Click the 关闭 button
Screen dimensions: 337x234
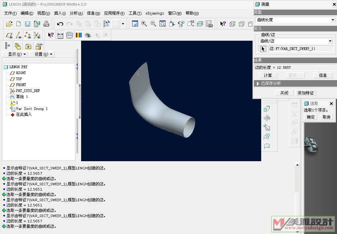tap(284, 93)
